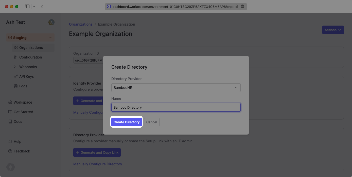The image size is (352, 177).
Task: Click the Webhooks terminal icon
Action: [15, 67]
